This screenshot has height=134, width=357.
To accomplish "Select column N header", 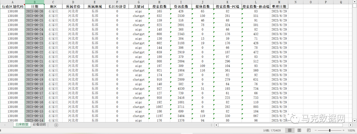I will tap(296, 2).
